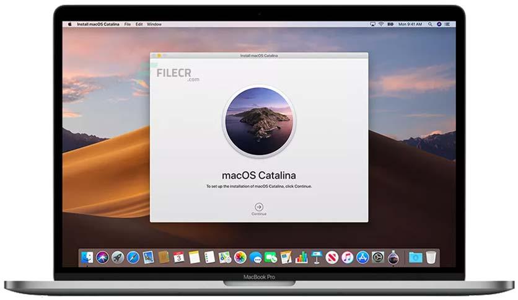Open Reminders list icon in Dock
Screen dimensions: 518x300
point(209,257)
